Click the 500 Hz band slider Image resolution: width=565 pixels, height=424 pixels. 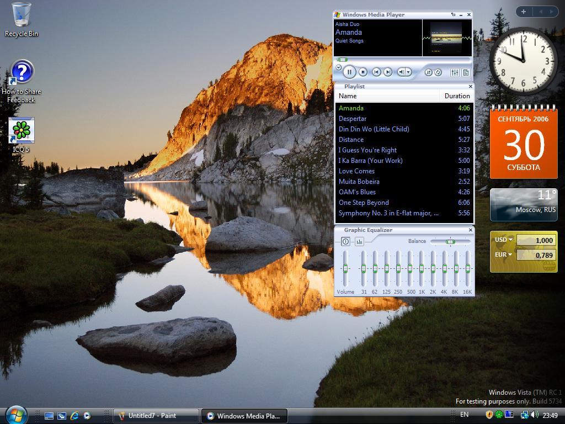tap(410, 269)
